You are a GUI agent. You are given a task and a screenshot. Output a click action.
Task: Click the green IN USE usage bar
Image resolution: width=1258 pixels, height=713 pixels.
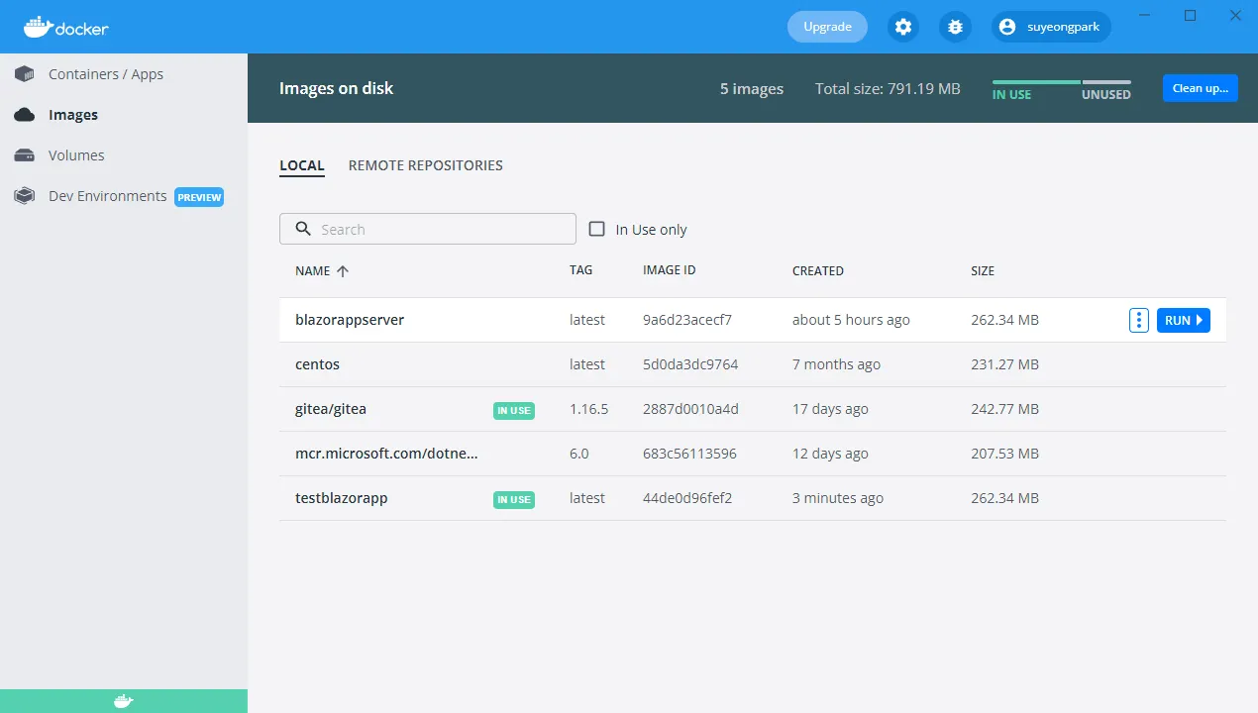click(x=1036, y=82)
